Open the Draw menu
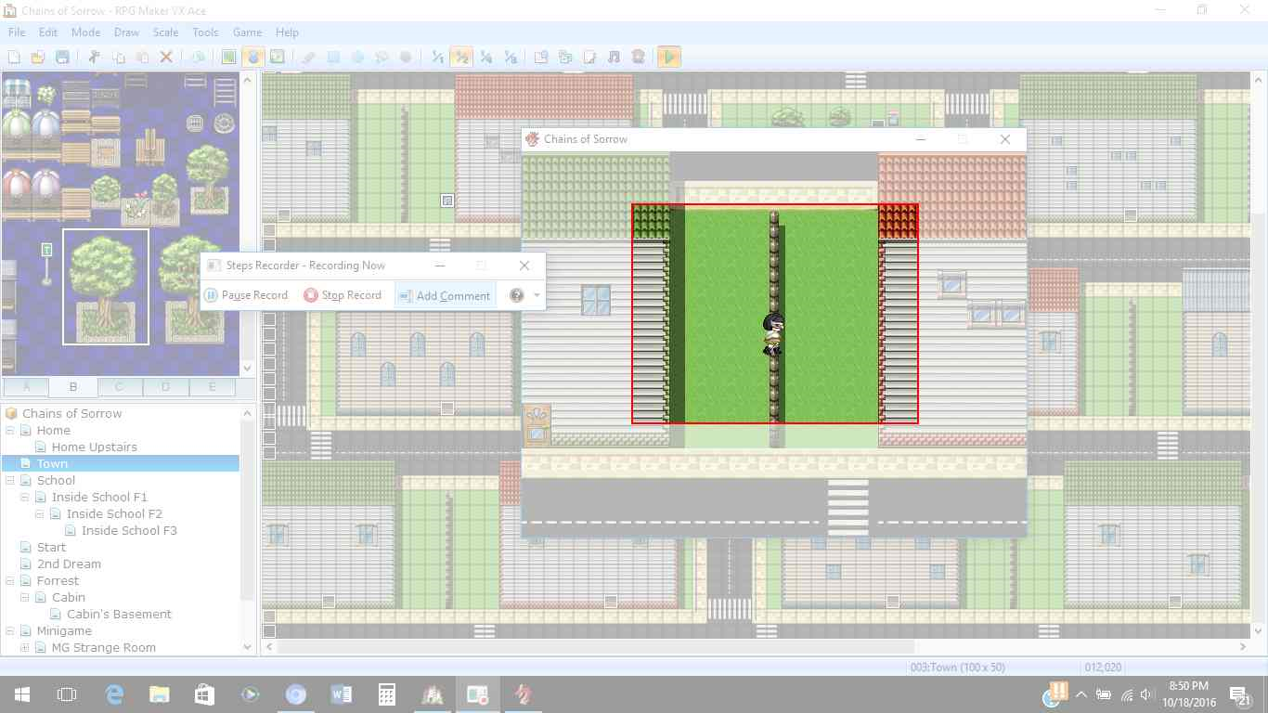The width and height of the screenshot is (1268, 713). pyautogui.click(x=126, y=32)
